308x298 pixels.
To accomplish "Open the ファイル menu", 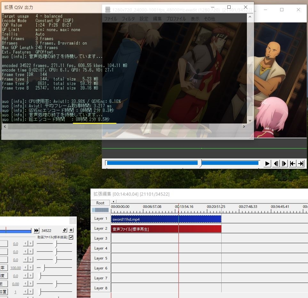I will click(x=110, y=19).
